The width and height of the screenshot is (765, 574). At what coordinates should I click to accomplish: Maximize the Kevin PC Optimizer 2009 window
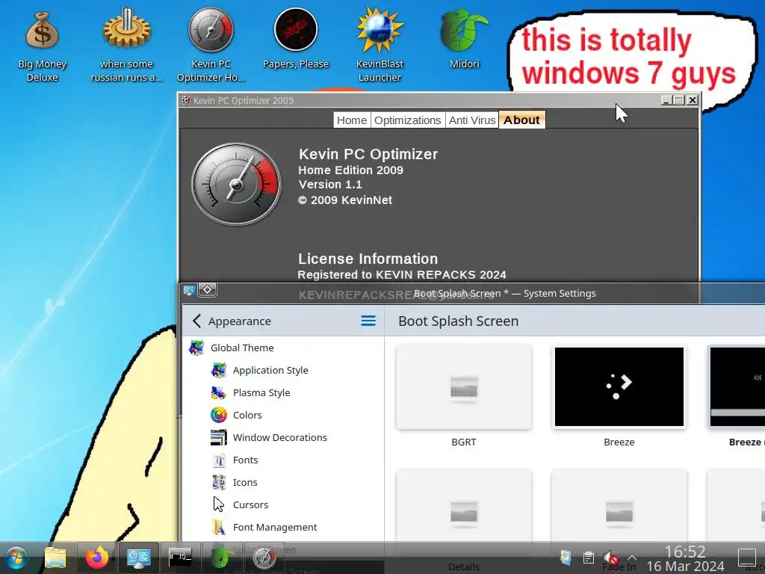(679, 100)
